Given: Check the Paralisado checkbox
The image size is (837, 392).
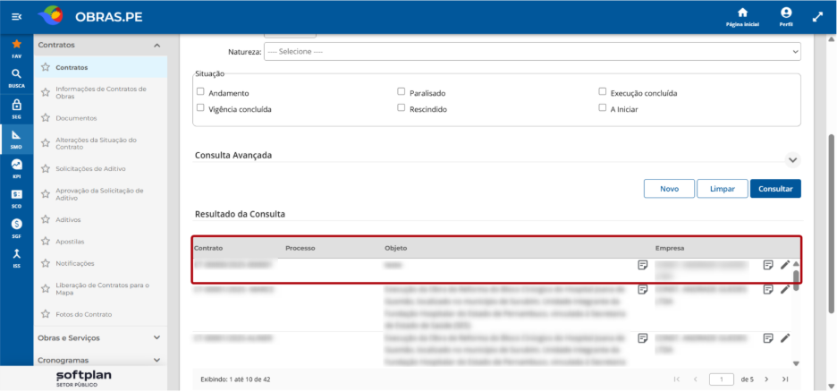Looking at the screenshot, I should click(x=401, y=91).
